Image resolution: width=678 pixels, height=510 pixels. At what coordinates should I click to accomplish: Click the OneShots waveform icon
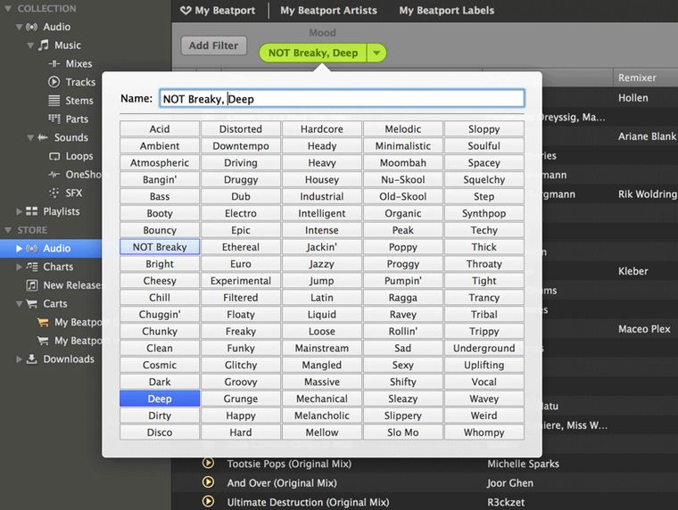[x=54, y=175]
